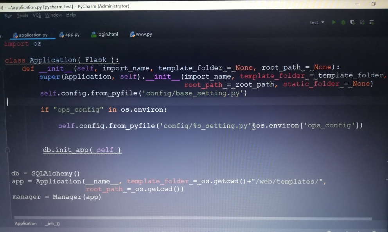Click 'config/%s_setting.py' string in code
The image size is (388, 232).
tap(206, 126)
